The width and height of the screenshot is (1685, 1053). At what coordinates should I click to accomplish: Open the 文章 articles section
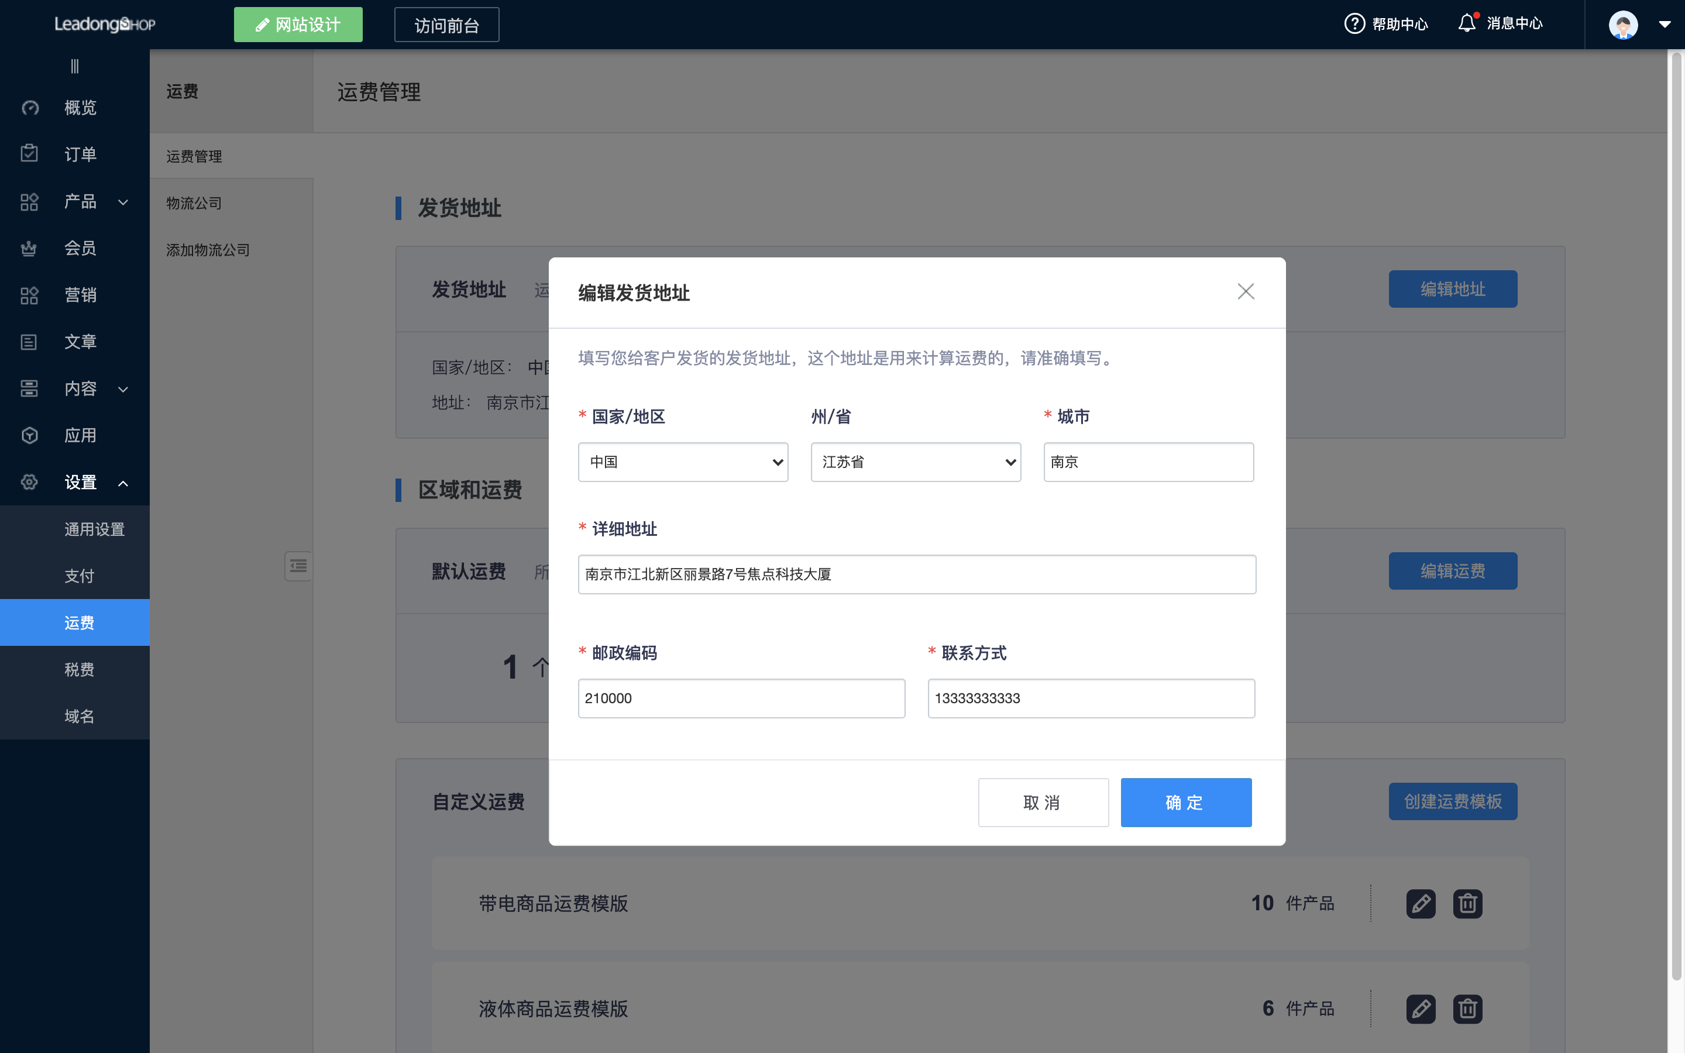[80, 341]
